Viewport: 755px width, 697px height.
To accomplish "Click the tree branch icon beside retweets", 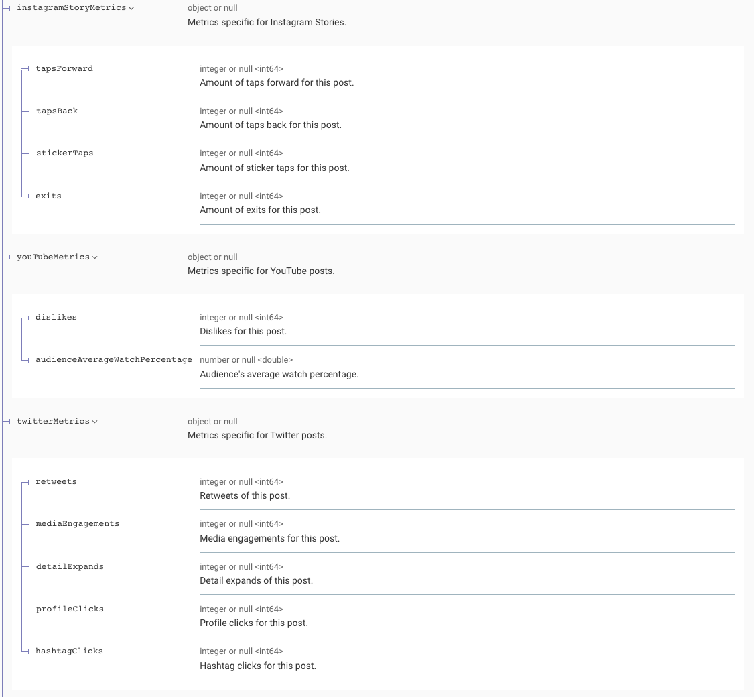I will 27,481.
